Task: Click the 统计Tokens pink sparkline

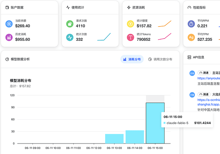Action: pos(165,36)
